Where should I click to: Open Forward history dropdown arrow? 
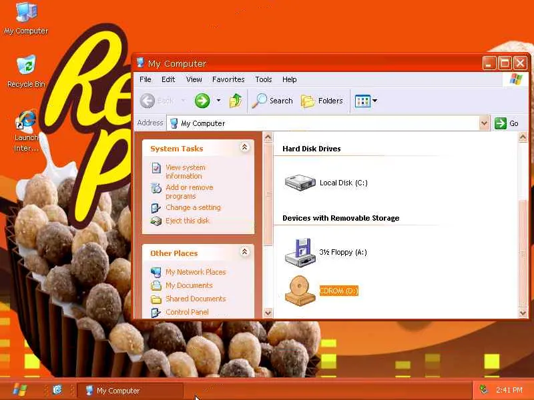[219, 101]
